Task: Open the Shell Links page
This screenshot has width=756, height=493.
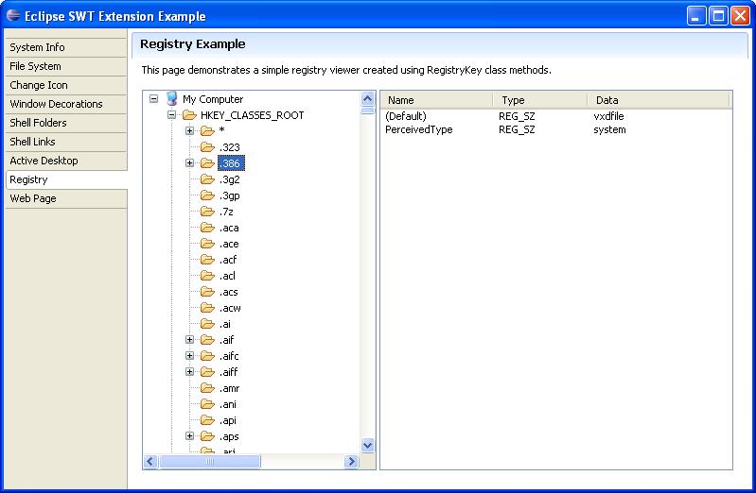Action: pyautogui.click(x=66, y=142)
